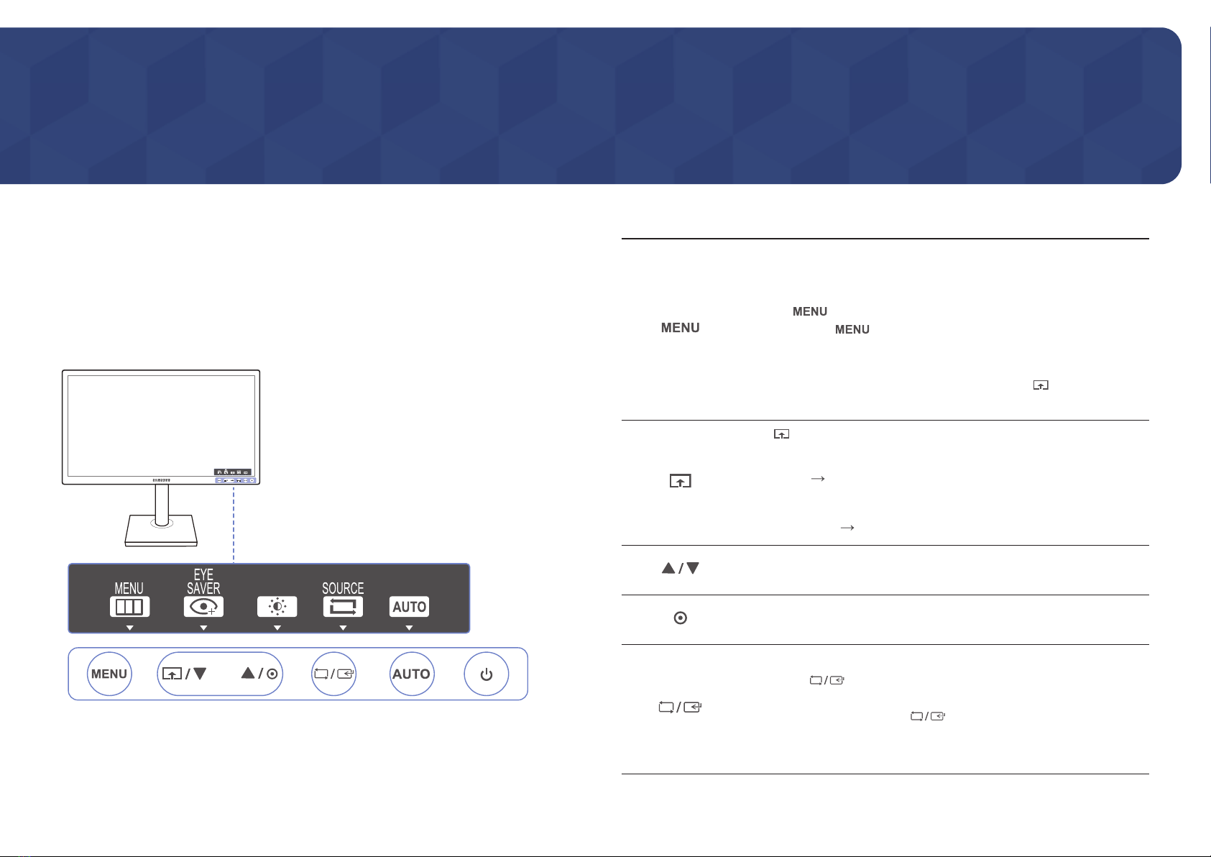Click the brightness sun icon in the key guide
Viewport: 1211px width, 857px height.
pyautogui.click(x=277, y=607)
